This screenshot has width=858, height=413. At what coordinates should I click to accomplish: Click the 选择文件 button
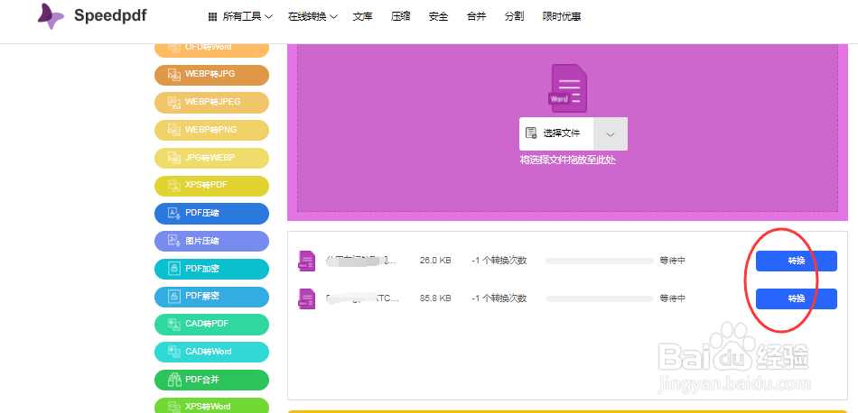point(556,133)
